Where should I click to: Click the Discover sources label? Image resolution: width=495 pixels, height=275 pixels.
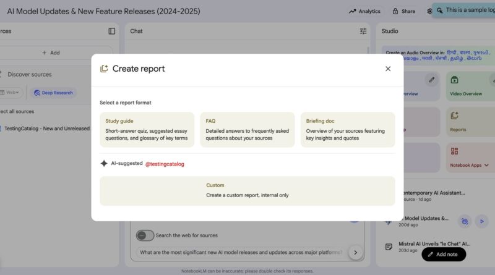click(x=30, y=74)
